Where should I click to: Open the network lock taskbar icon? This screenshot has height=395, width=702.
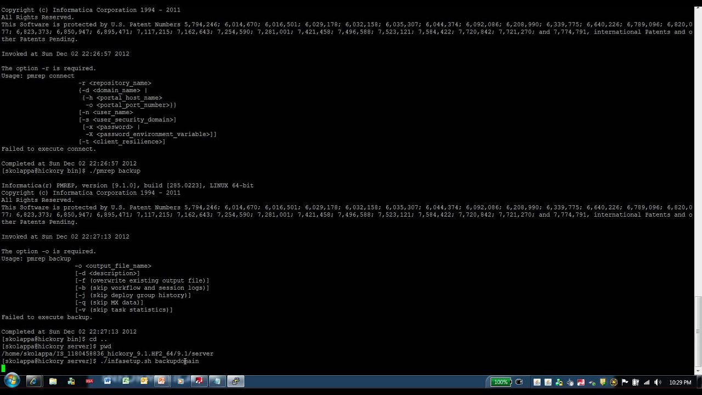(71, 381)
